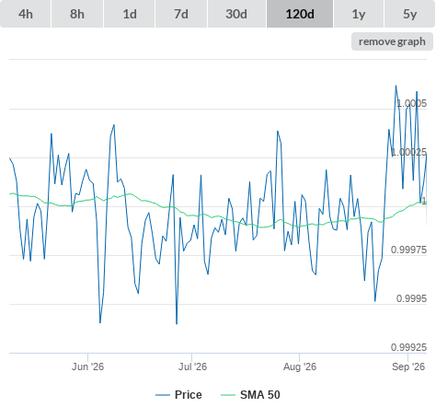436x419 pixels.
Task: Click the 0.9995 y-axis label
Action: tap(411, 298)
